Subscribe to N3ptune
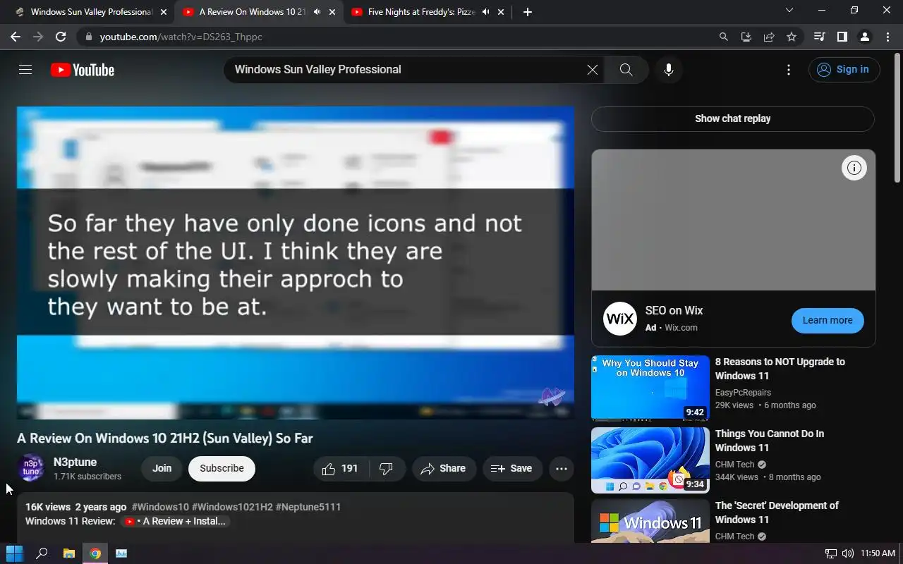 [x=222, y=469]
